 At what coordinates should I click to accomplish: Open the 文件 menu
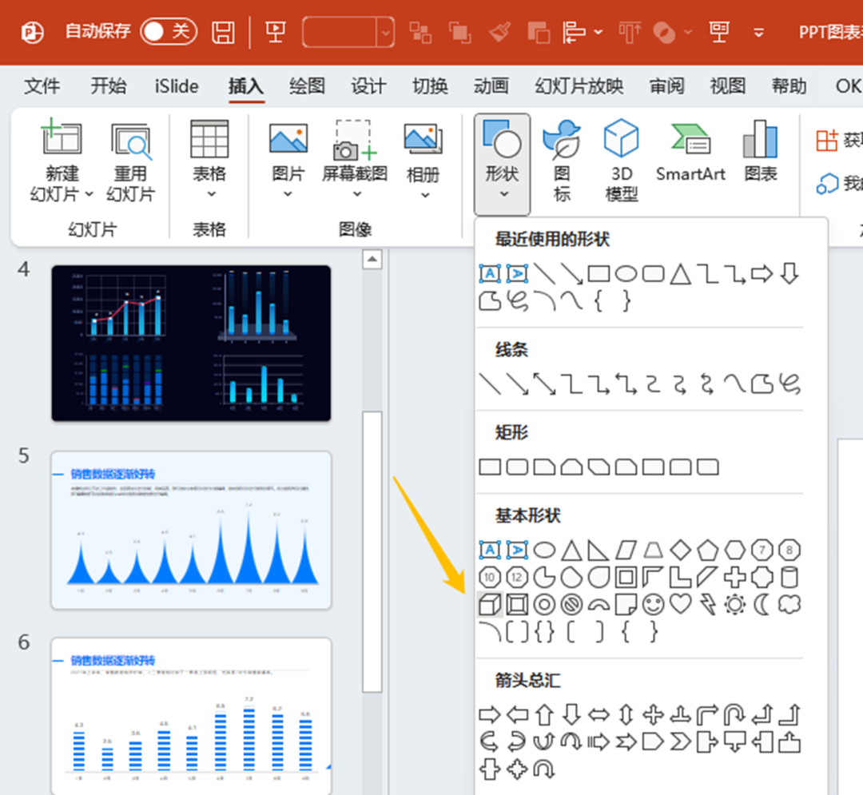point(42,85)
